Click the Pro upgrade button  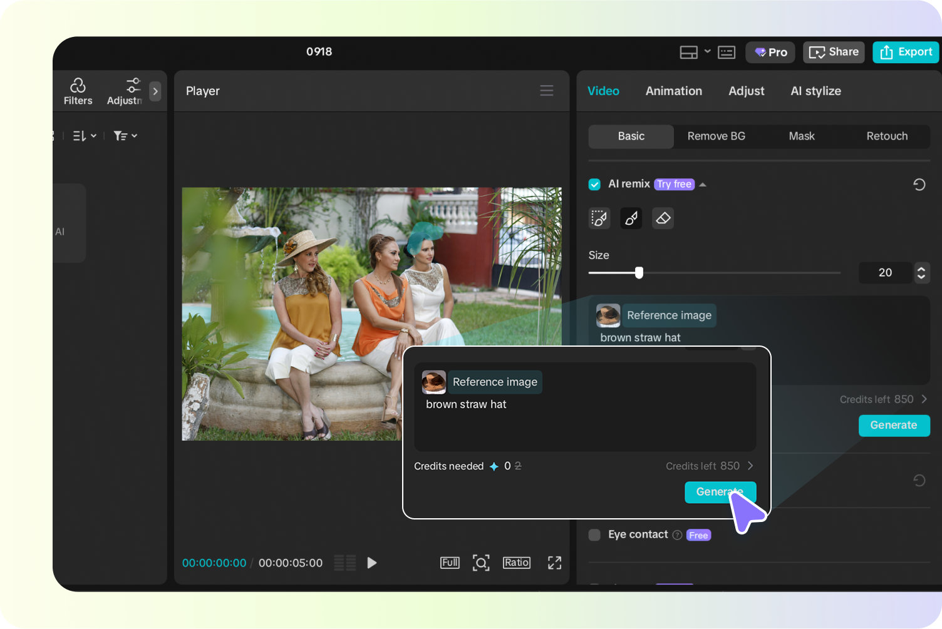[x=770, y=53]
